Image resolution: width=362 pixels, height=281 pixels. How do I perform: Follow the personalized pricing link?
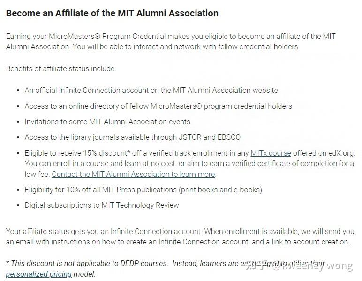pyautogui.click(x=38, y=274)
